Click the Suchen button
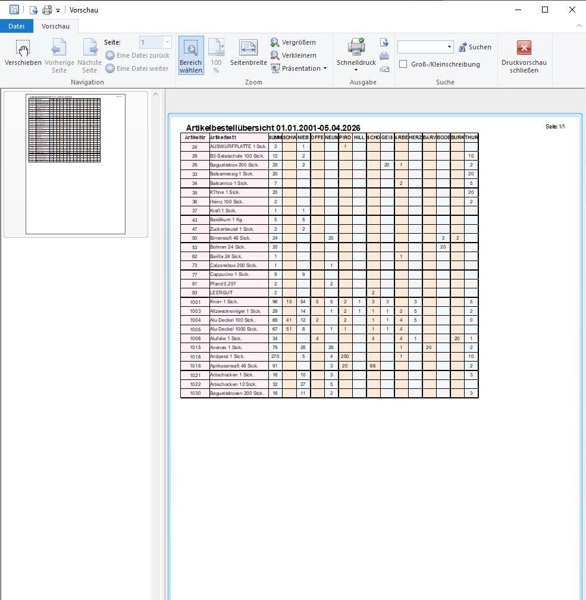The width and height of the screenshot is (586, 600). 474,47
